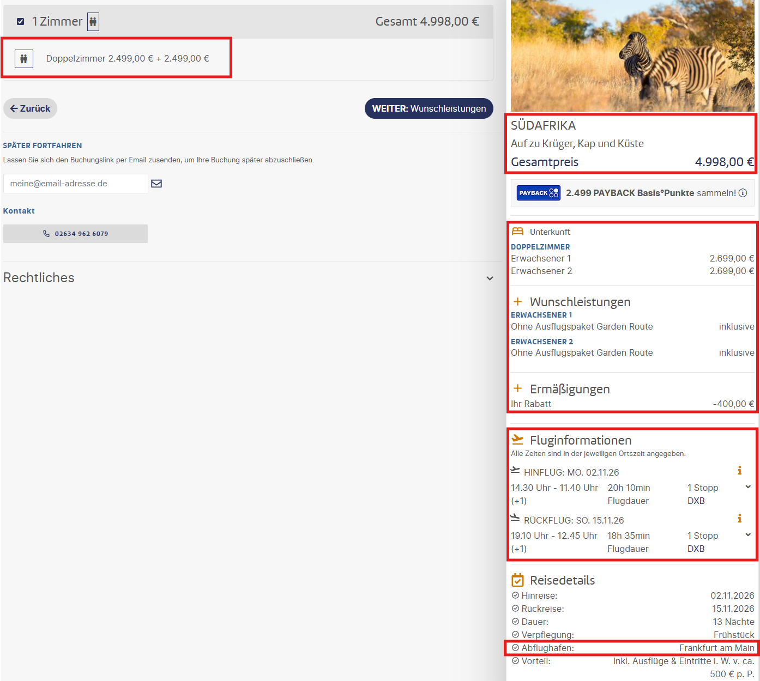The image size is (760, 681).
Task: Click the two-persons icon next to 1 Zimmer
Action: click(93, 22)
